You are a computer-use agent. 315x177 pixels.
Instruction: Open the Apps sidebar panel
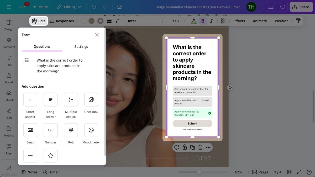[9, 149]
